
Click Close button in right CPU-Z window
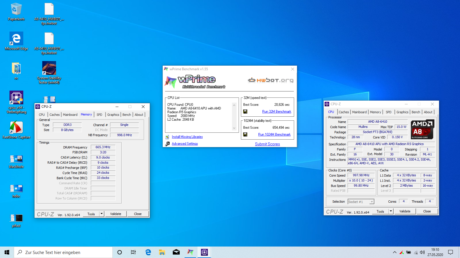[427, 211]
